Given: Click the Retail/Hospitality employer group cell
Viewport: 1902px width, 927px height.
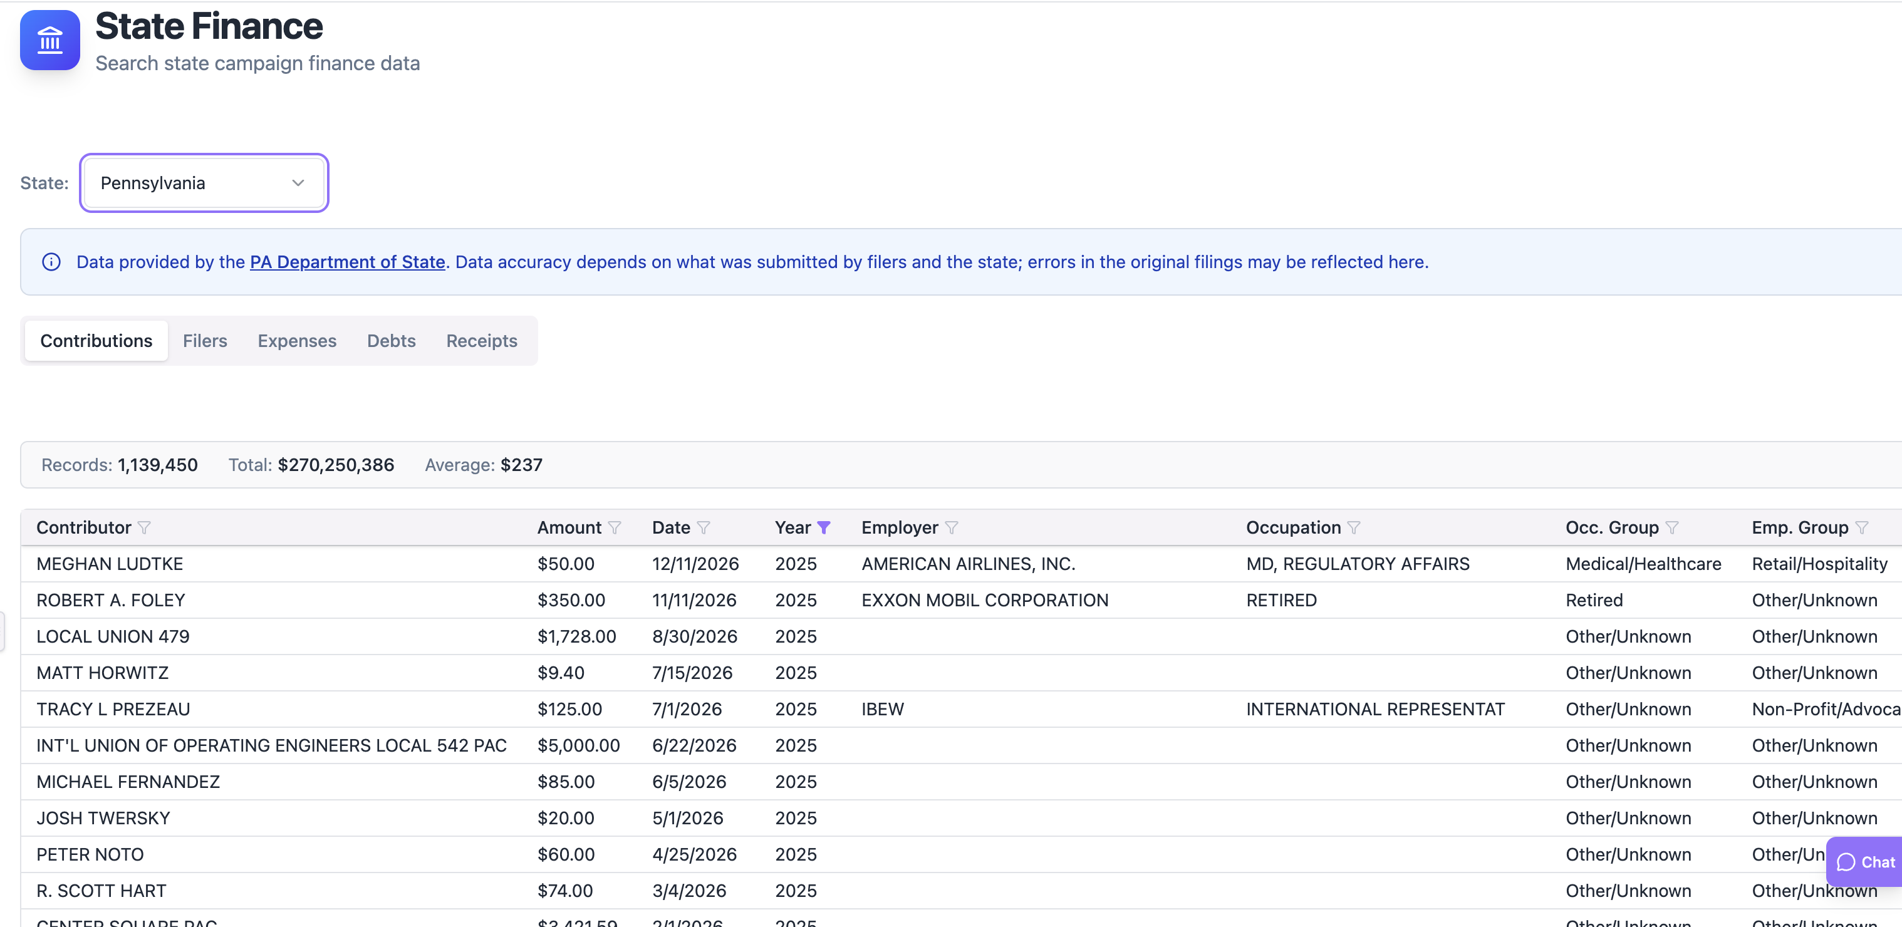Looking at the screenshot, I should (1819, 564).
